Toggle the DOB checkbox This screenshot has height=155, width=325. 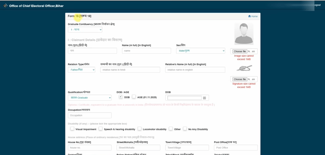click(121, 97)
